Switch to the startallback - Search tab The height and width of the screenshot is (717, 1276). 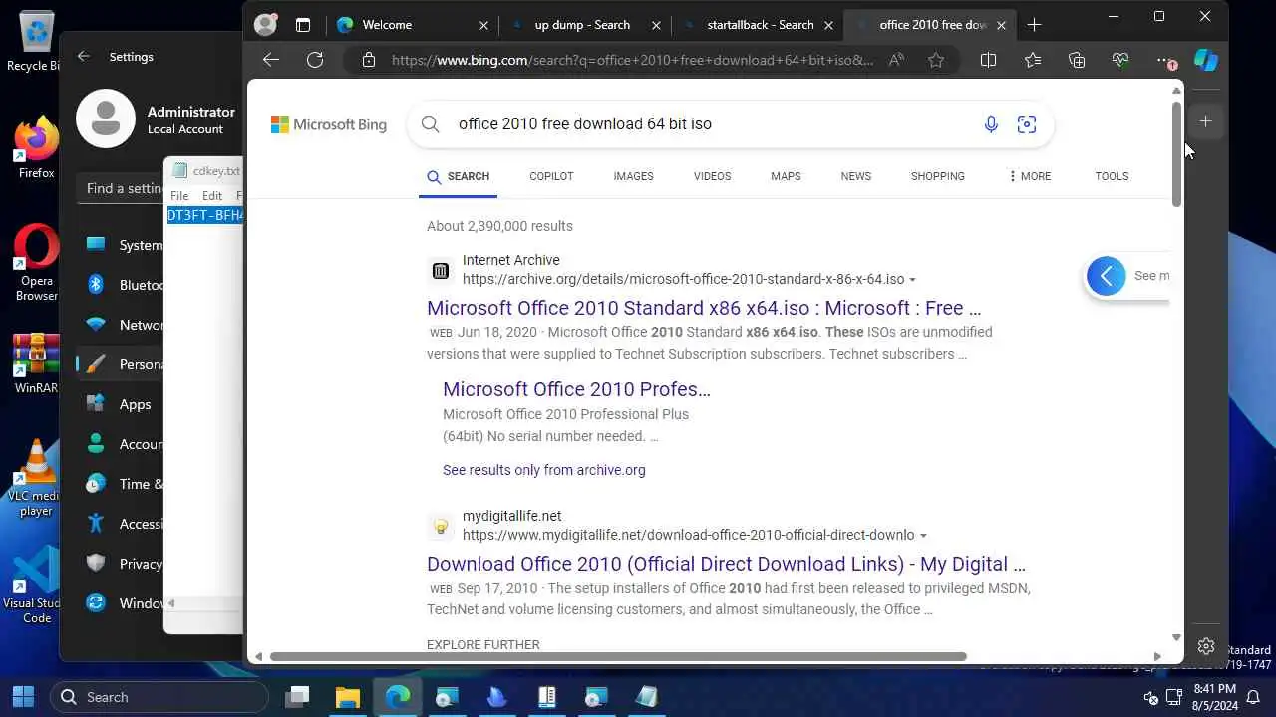(758, 25)
